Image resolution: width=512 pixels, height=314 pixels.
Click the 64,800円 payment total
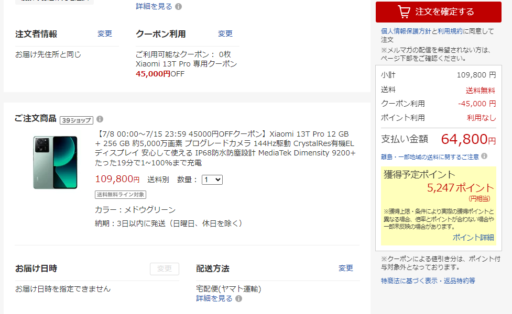click(469, 139)
